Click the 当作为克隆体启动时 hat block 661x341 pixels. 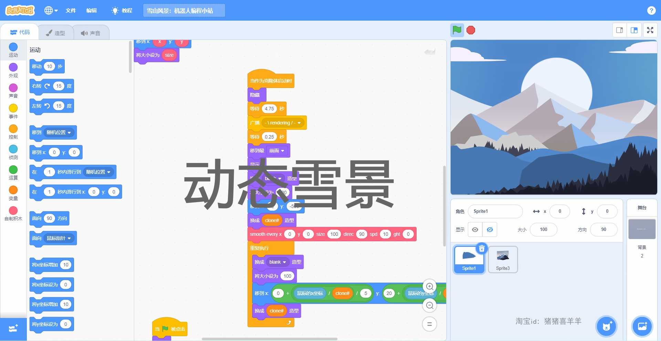(271, 80)
